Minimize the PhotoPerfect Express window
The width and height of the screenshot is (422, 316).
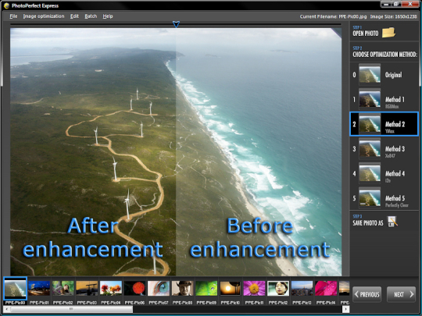(386, 4)
